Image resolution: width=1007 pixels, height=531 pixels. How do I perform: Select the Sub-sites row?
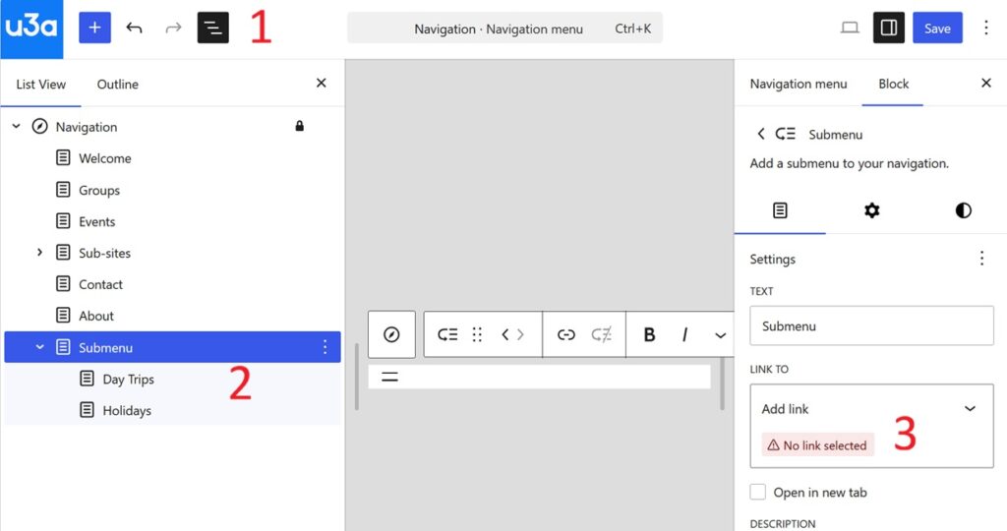pos(172,253)
